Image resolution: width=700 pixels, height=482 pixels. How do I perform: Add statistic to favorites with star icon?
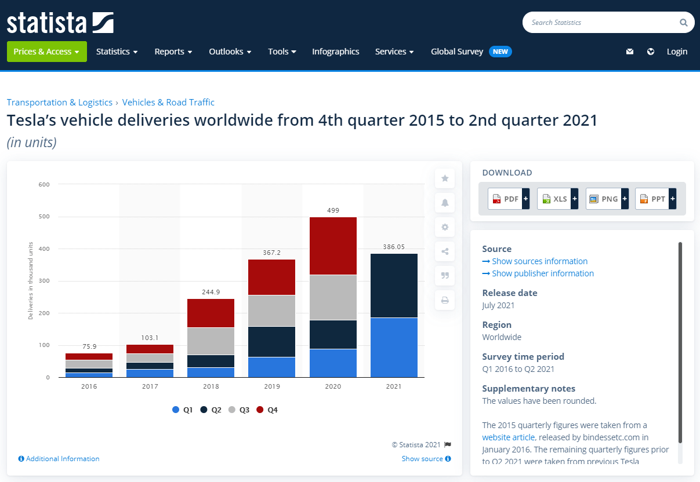[x=445, y=178]
